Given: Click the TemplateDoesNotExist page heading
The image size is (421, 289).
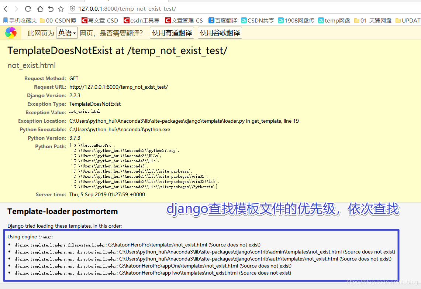Looking at the screenshot, I should [117, 51].
